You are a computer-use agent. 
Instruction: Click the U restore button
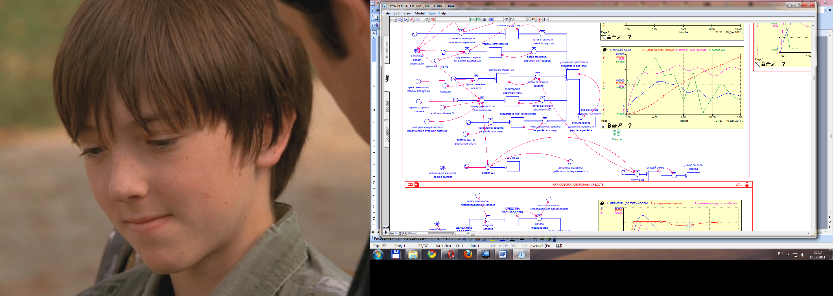[405, 233]
